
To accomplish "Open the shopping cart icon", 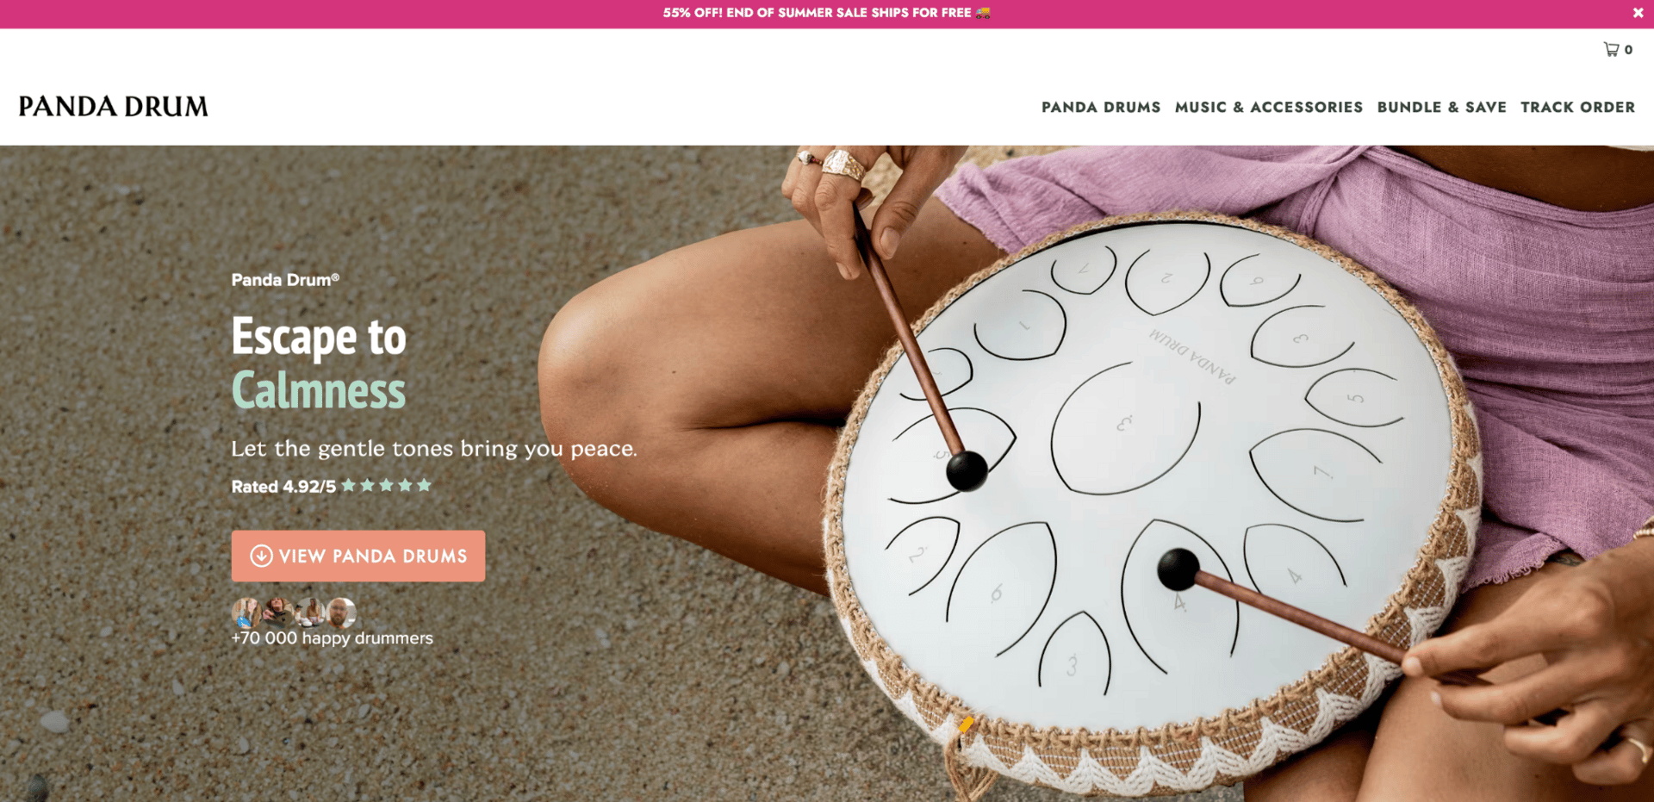I will coord(1611,49).
